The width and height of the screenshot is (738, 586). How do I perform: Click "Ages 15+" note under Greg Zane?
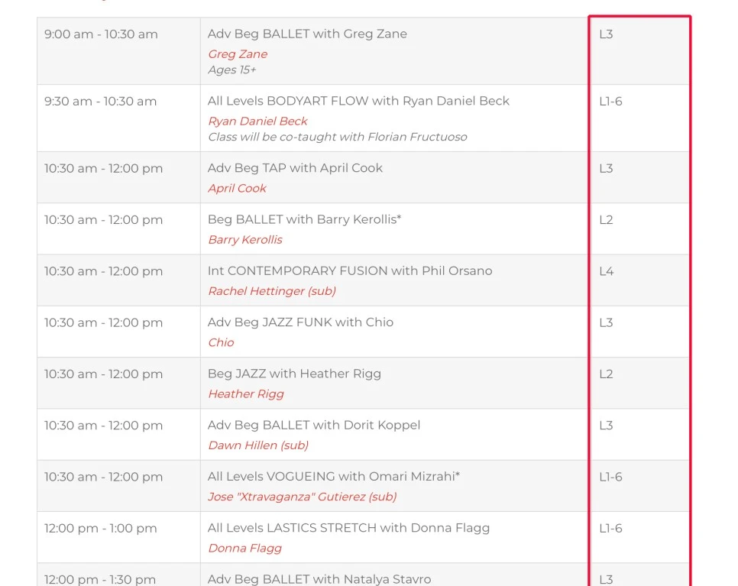pyautogui.click(x=232, y=70)
